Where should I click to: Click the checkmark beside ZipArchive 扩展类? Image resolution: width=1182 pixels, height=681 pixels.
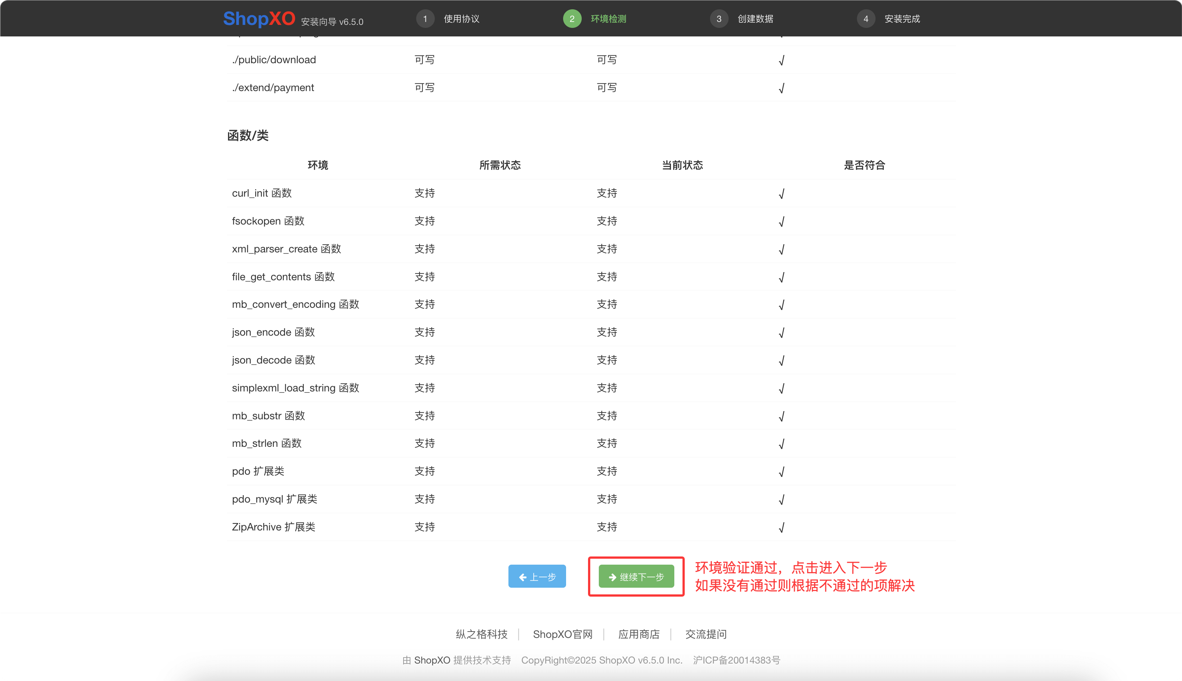tap(781, 527)
